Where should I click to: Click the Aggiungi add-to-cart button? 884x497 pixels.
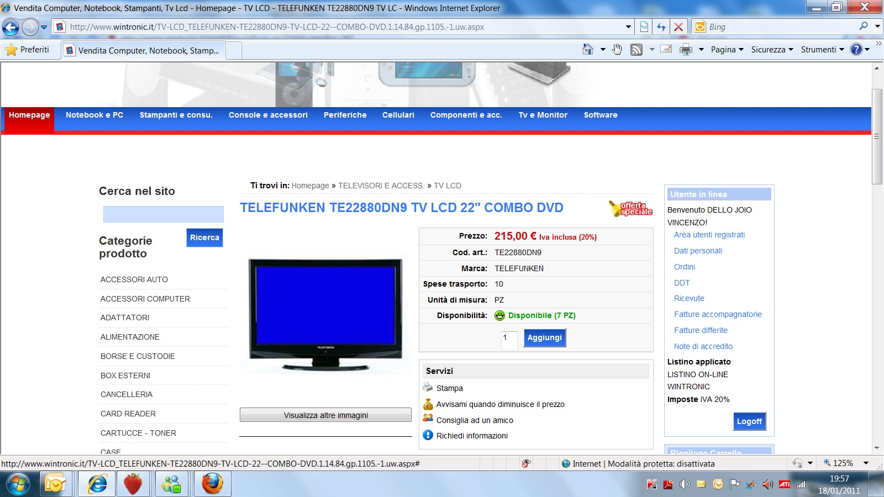point(544,337)
